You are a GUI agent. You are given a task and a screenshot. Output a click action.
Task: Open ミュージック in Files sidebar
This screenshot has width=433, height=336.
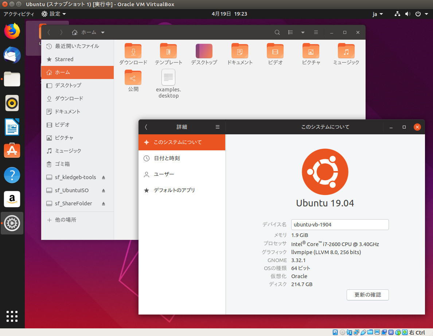tap(77, 151)
